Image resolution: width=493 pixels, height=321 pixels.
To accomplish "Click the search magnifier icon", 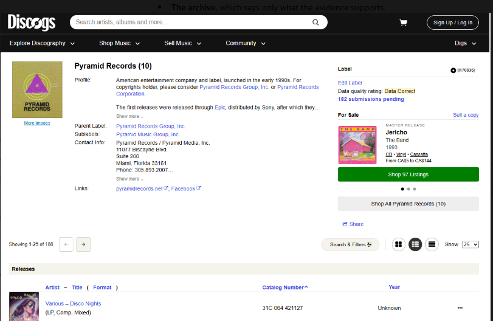I will tap(315, 22).
